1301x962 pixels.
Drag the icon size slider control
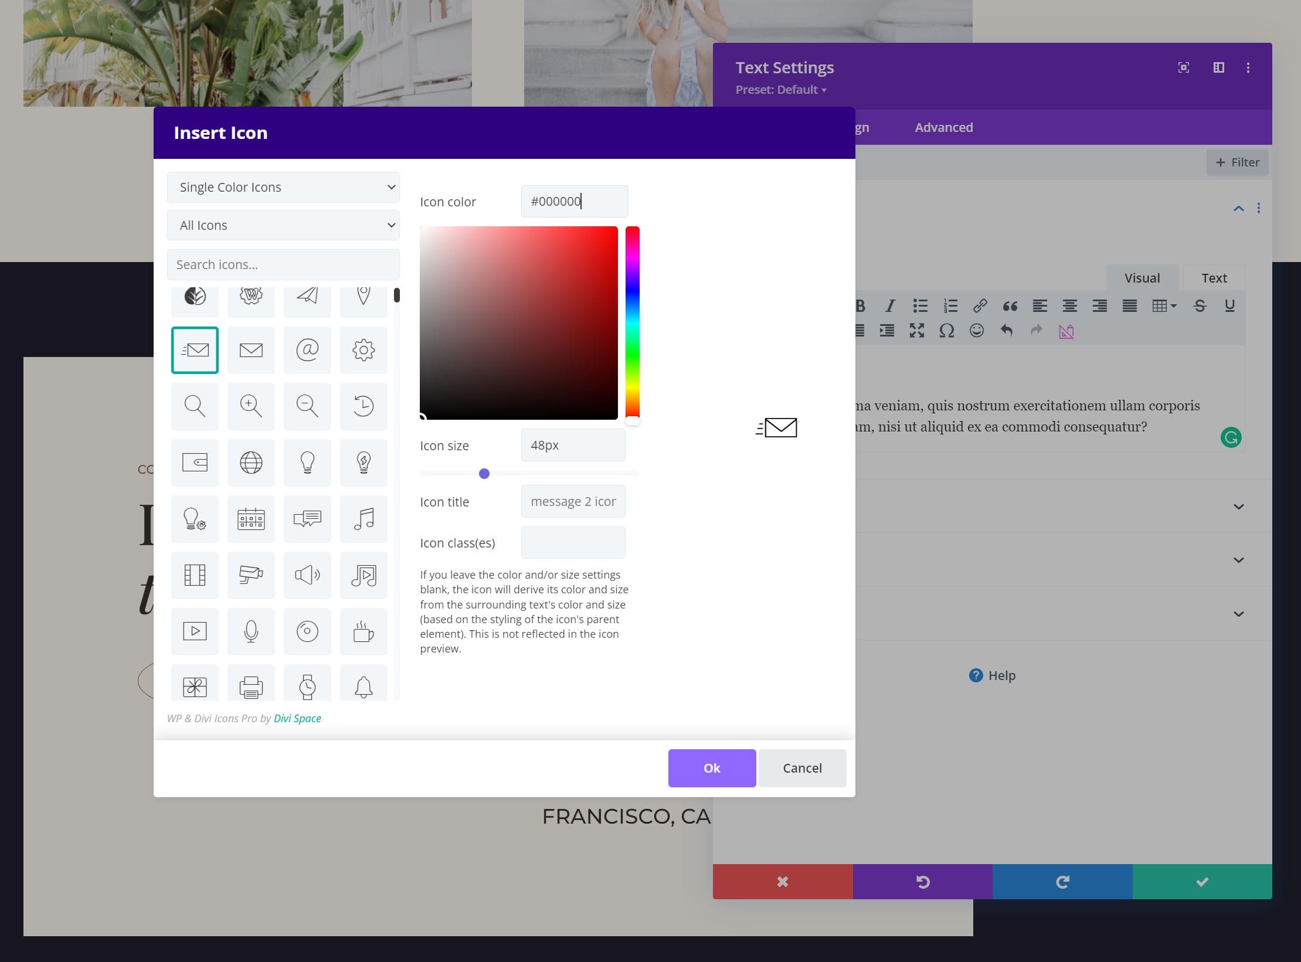click(483, 473)
